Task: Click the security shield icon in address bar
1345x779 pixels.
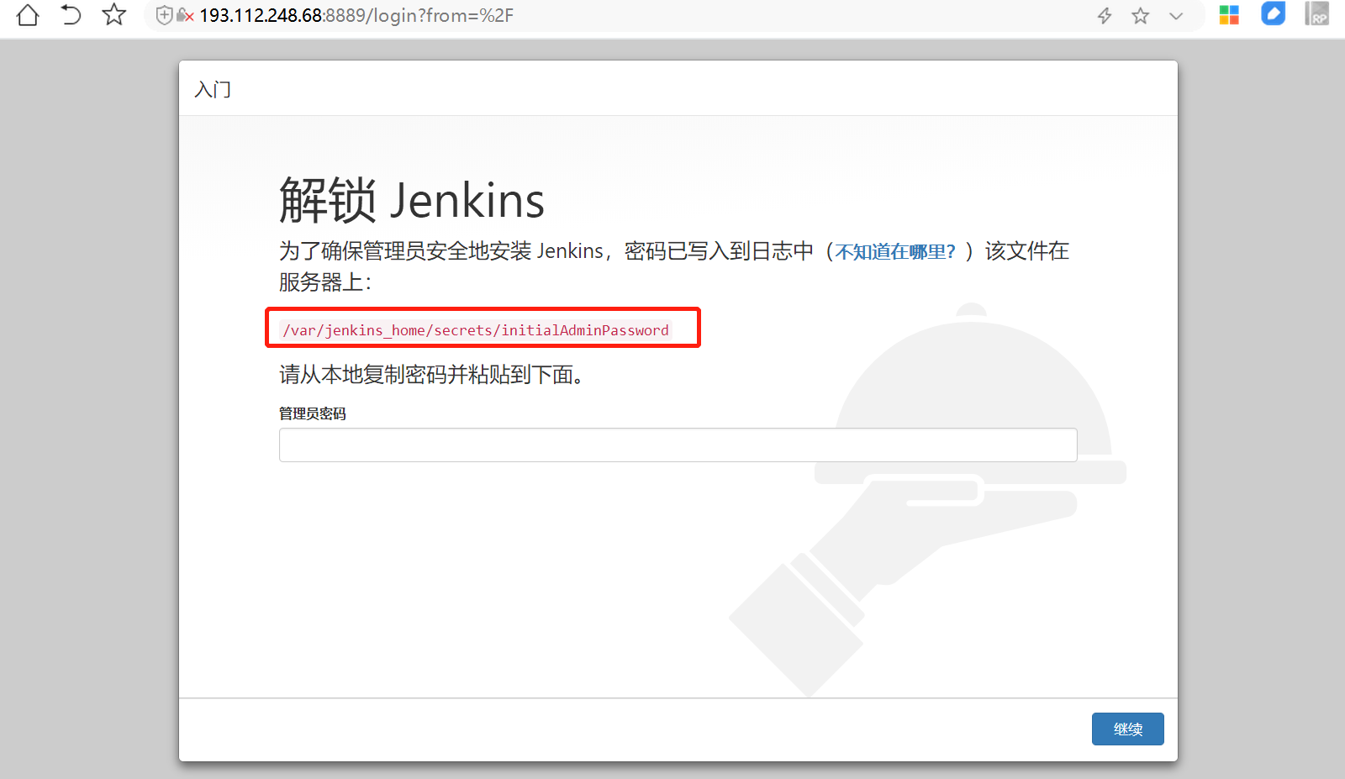Action: (x=165, y=15)
